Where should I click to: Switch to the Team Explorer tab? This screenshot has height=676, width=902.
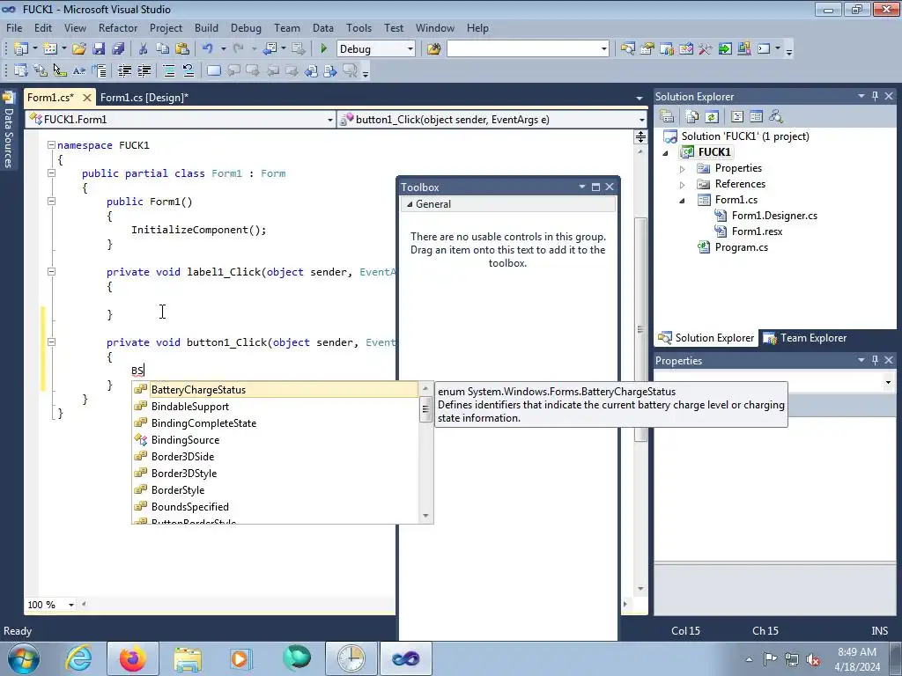point(806,338)
